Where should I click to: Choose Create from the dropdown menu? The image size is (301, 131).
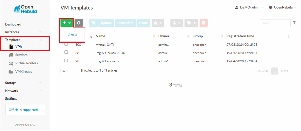[72, 34]
